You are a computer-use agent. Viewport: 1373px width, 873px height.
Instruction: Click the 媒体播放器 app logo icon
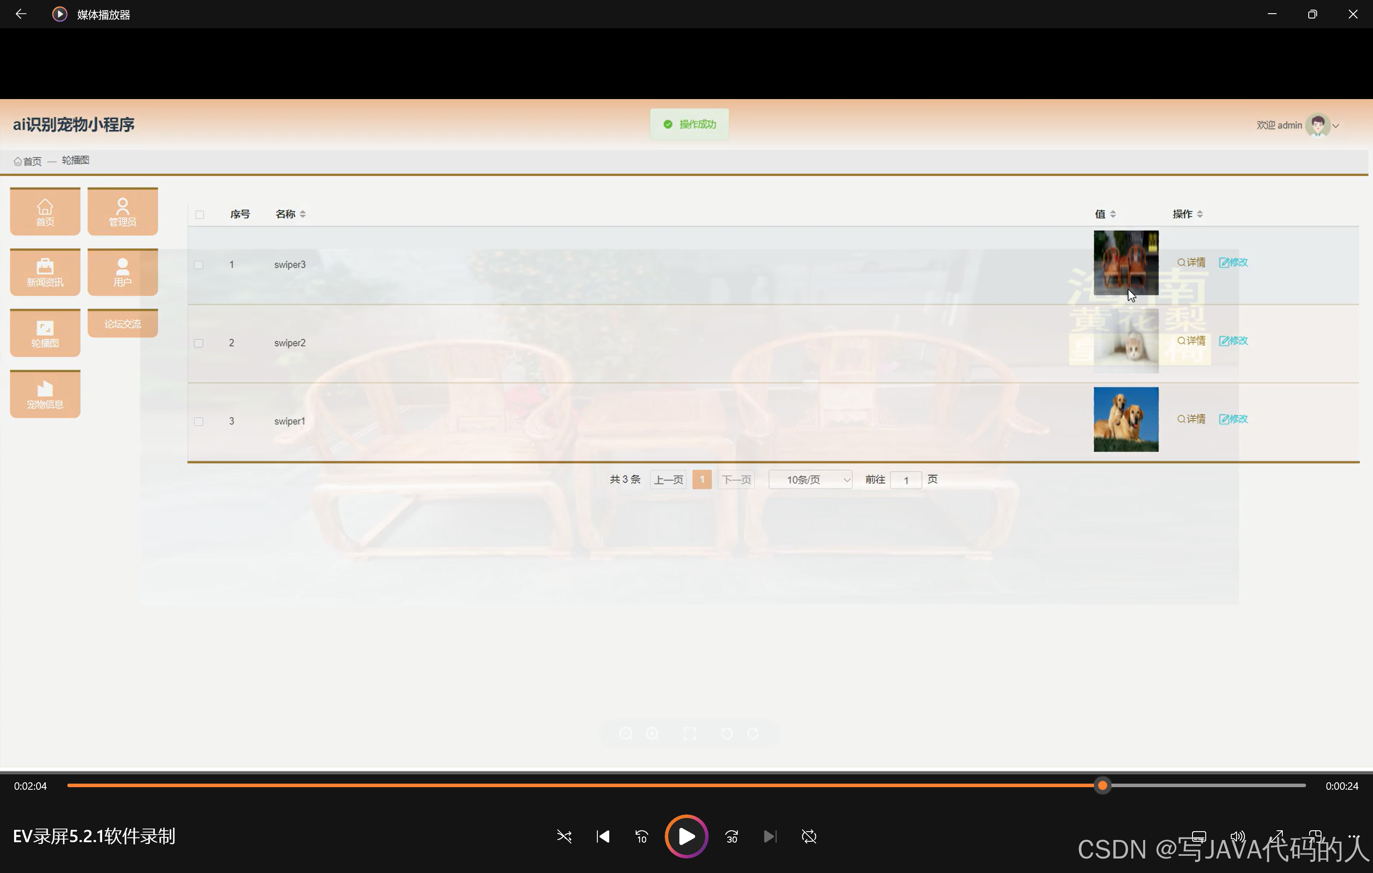(x=60, y=14)
